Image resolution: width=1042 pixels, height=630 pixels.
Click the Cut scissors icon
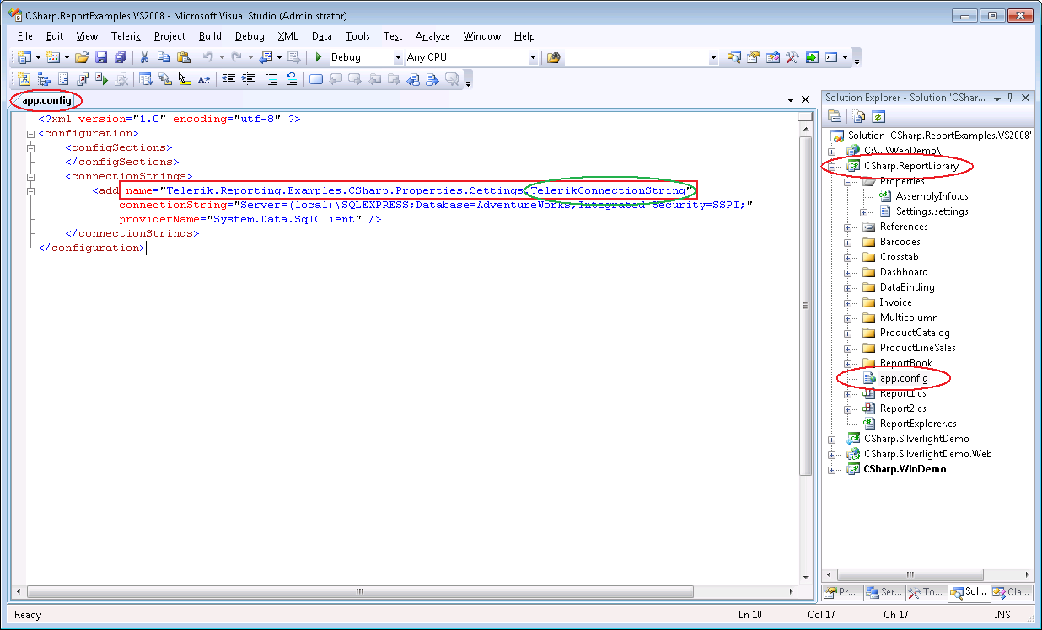coord(144,57)
